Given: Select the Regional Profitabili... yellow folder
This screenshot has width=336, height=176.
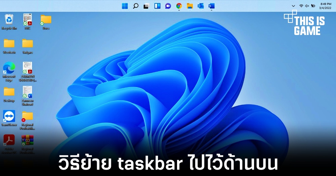Looking at the screenshot, I should coord(28,120).
